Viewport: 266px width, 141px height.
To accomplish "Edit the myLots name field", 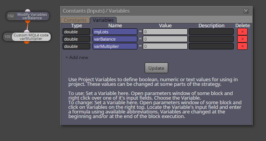I will tap(115, 32).
